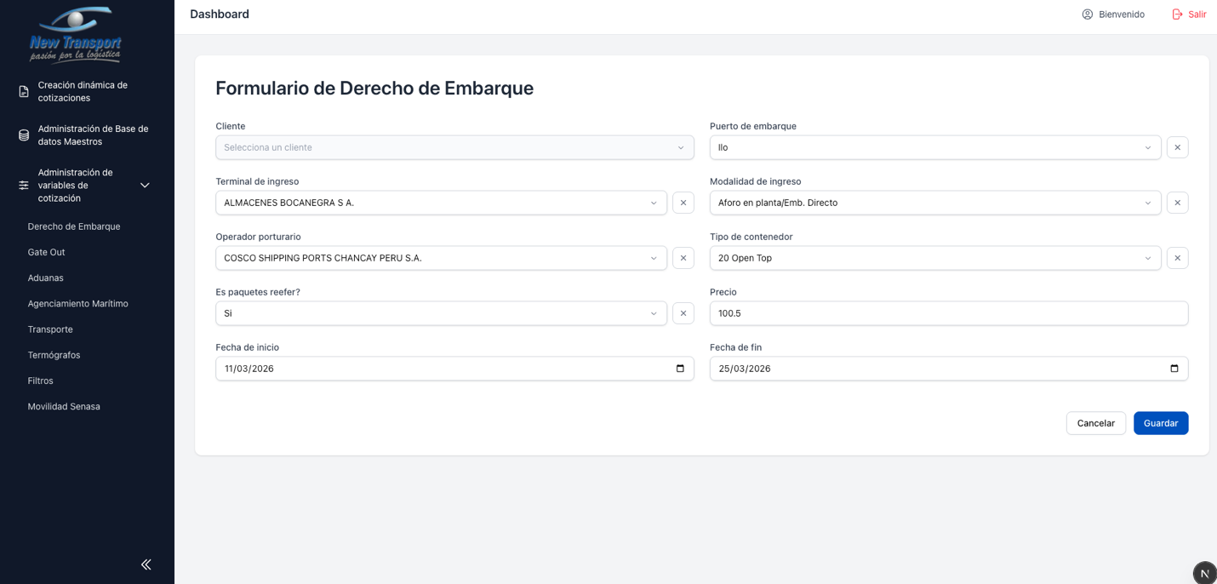Clear the Terminal de ingreso selection
Viewport: 1217px width, 584px height.
[x=683, y=203]
